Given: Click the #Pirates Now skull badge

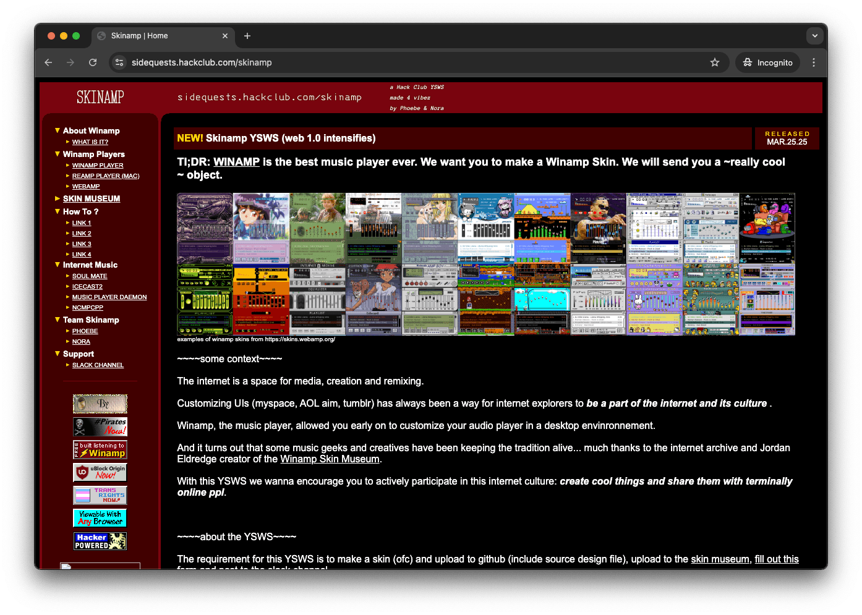Looking at the screenshot, I should [x=100, y=426].
